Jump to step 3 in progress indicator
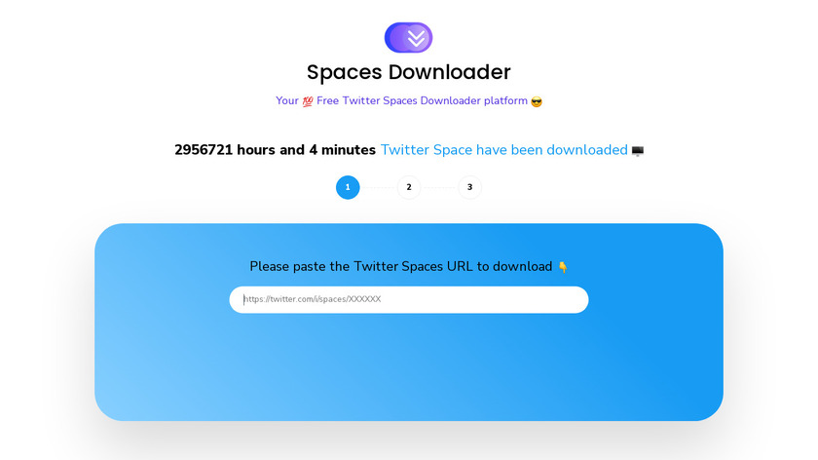This screenshot has height=460, width=818. click(470, 187)
